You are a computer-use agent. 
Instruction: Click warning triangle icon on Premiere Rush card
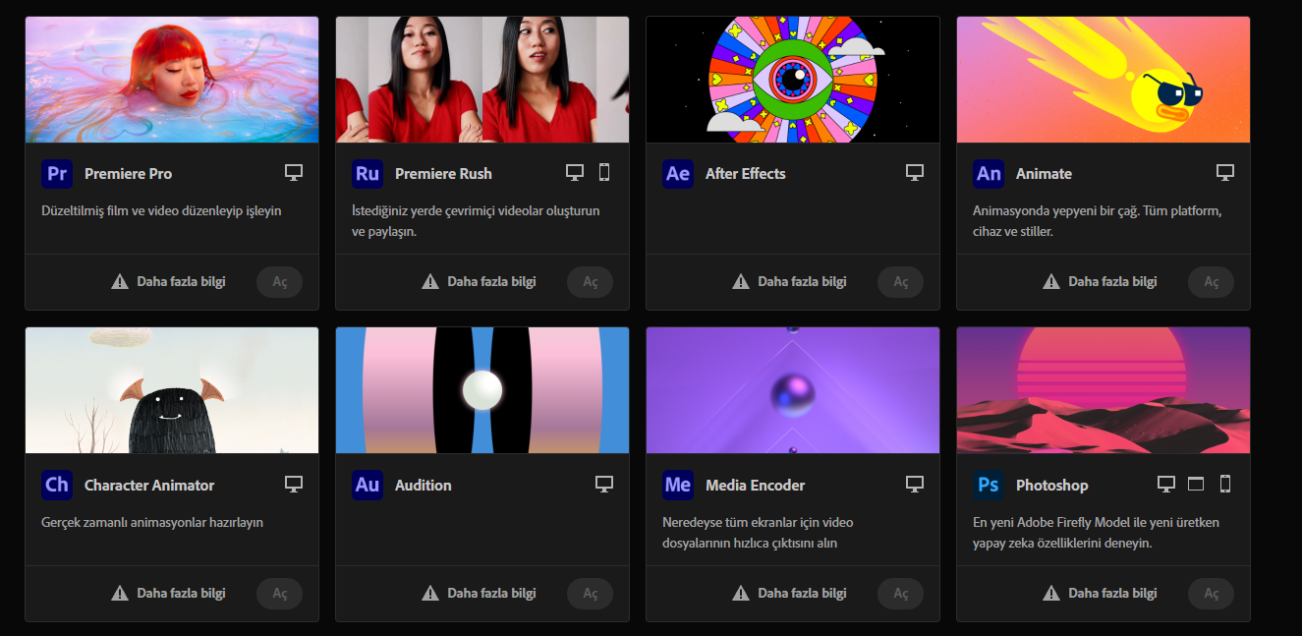coord(430,282)
